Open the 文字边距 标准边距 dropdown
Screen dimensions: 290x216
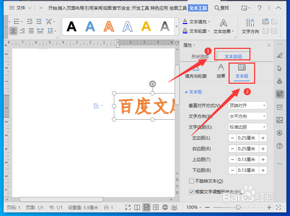click(x=248, y=127)
